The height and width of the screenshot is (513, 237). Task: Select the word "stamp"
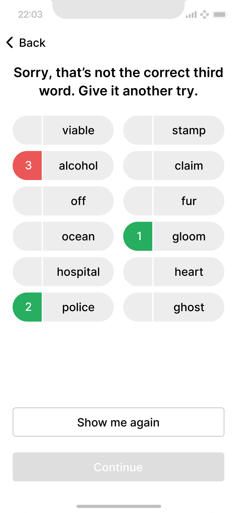pyautogui.click(x=189, y=130)
